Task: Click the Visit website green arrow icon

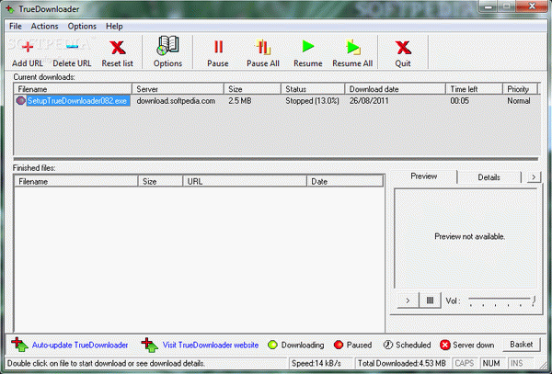Action: (x=150, y=345)
